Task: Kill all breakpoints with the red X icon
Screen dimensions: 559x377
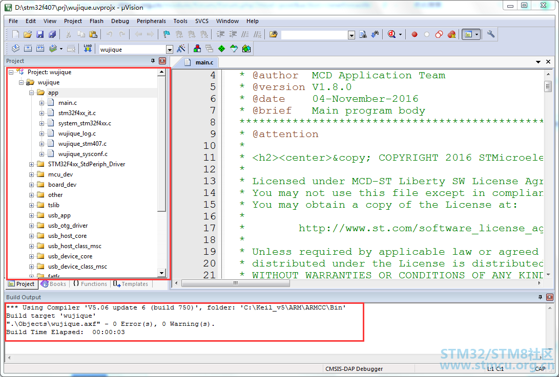Action: (x=451, y=35)
